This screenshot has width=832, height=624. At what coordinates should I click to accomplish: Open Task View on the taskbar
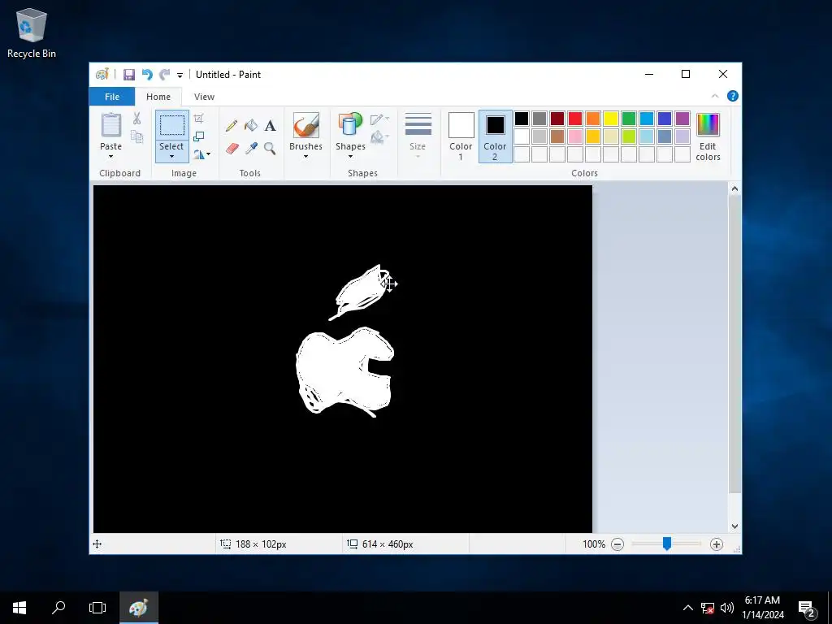click(97, 608)
